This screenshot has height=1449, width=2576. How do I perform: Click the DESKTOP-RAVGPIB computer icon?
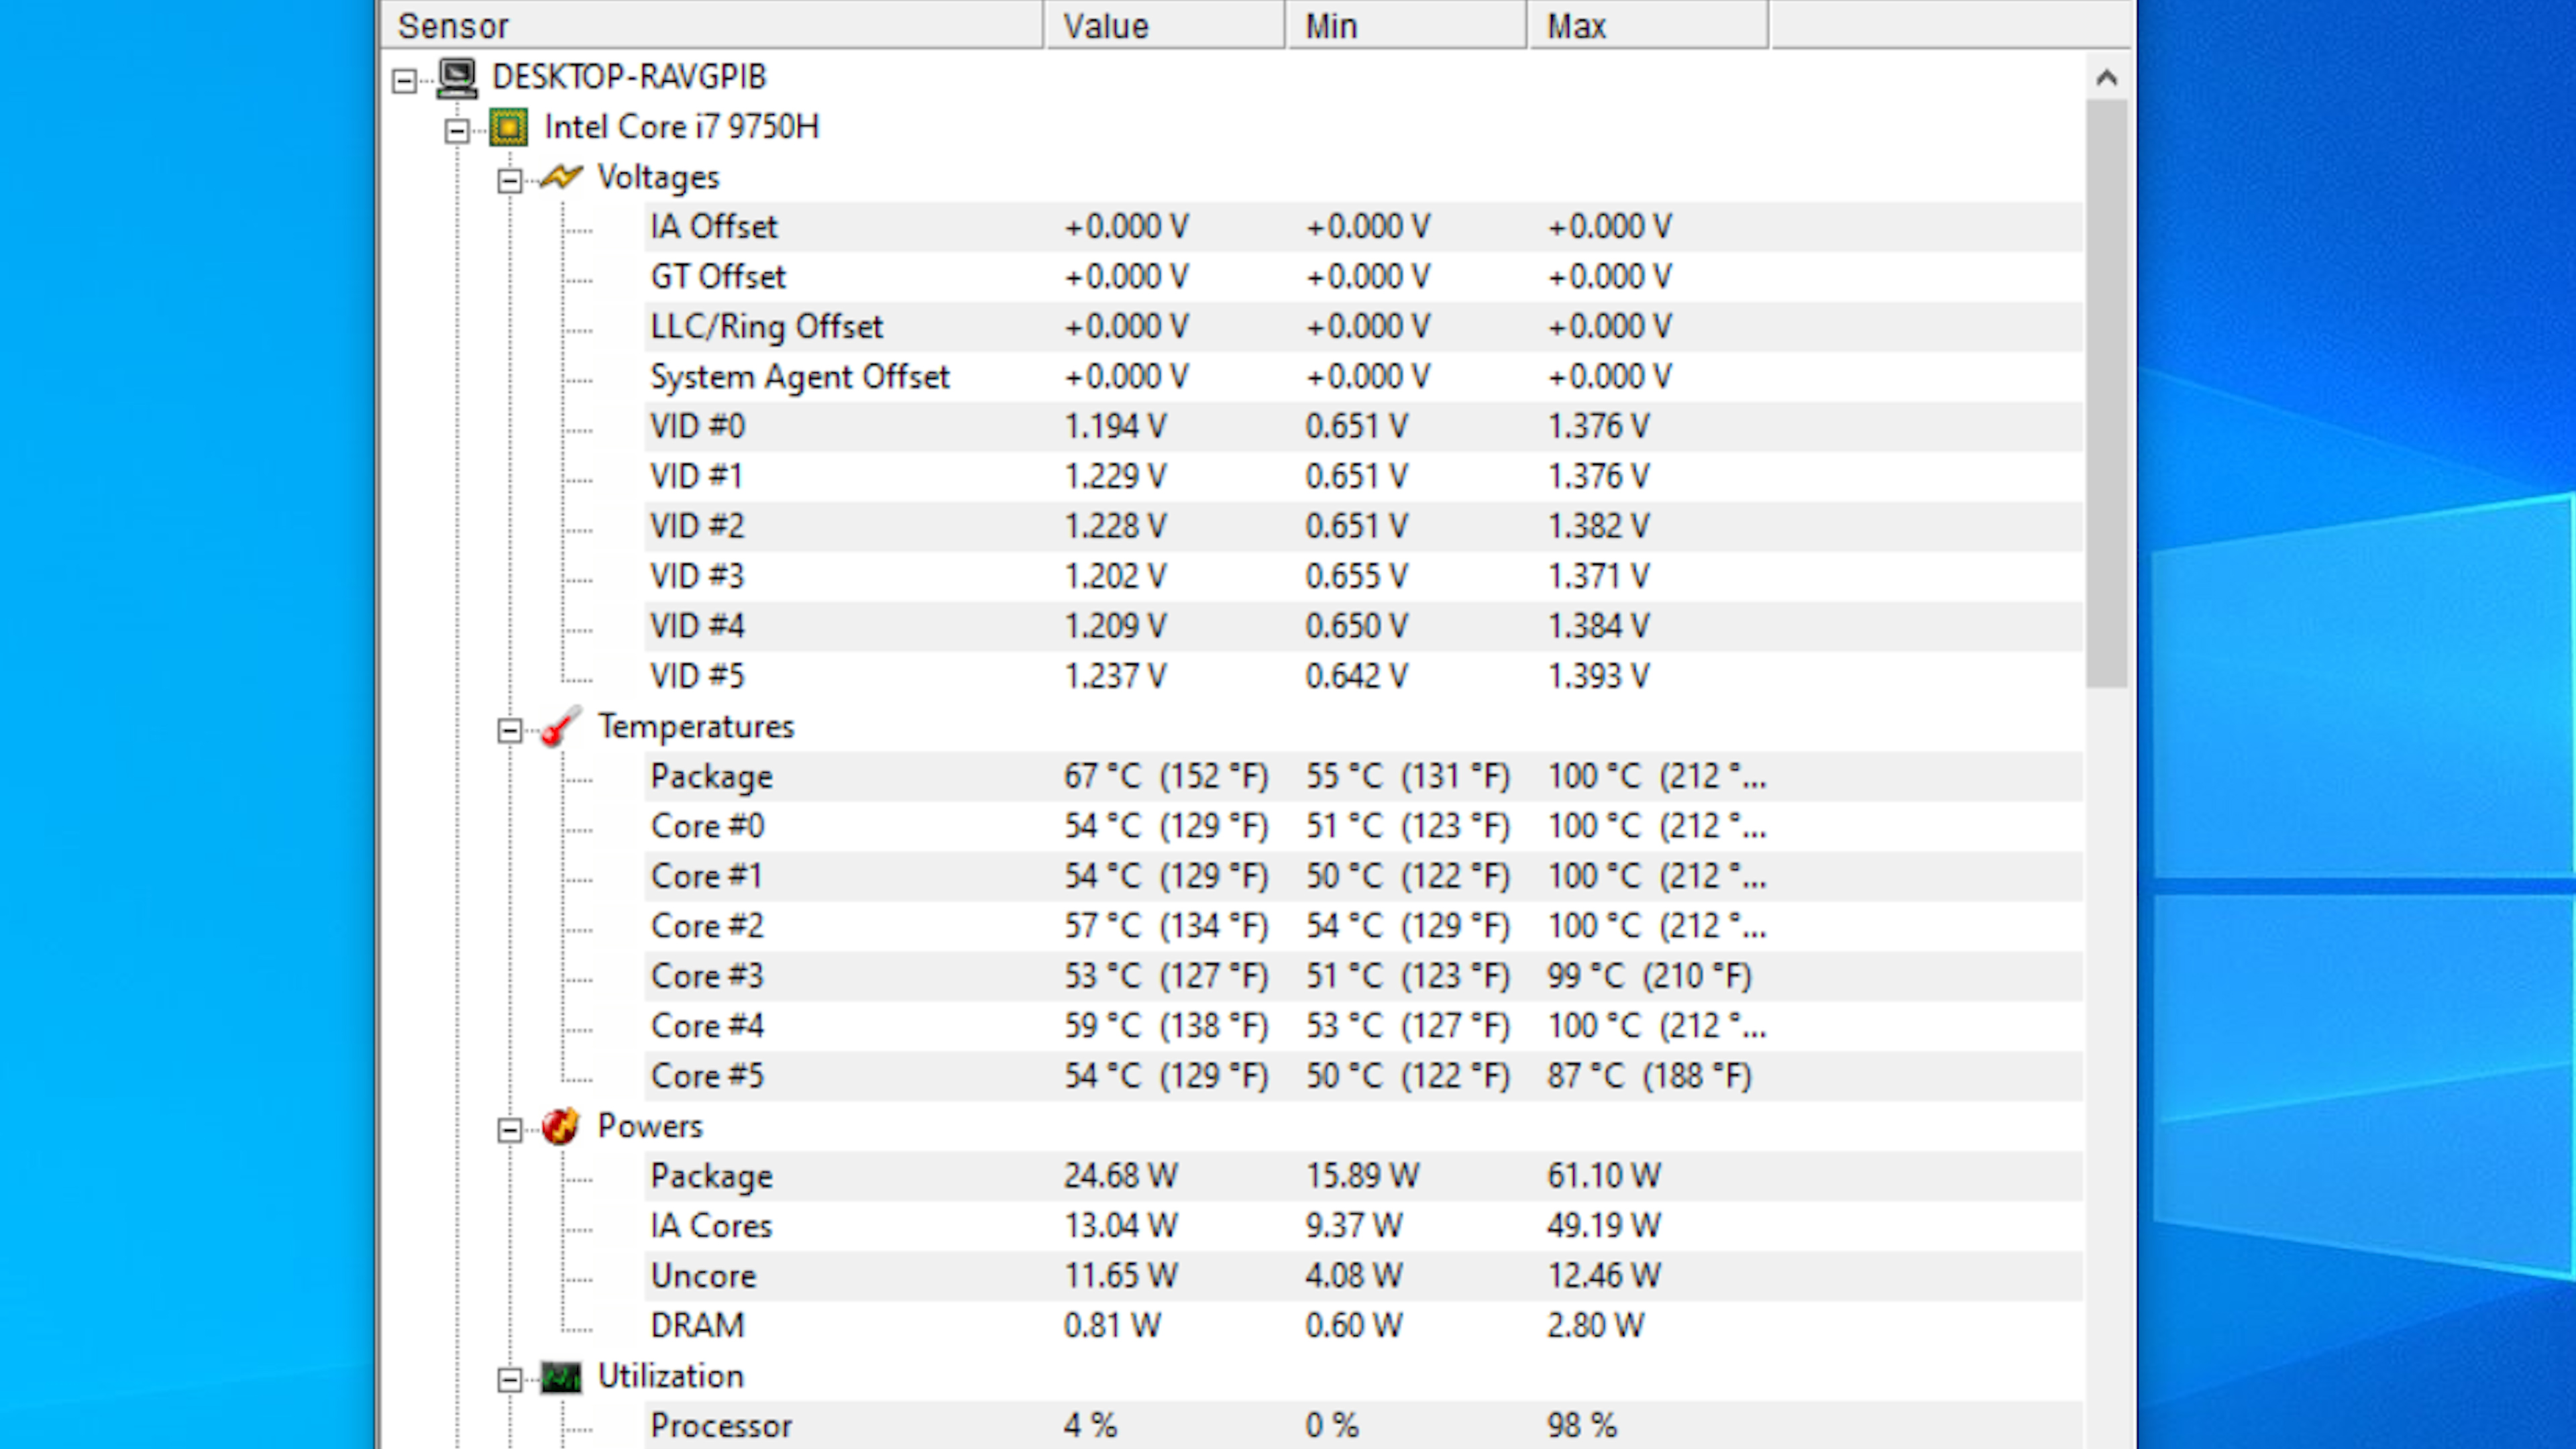(x=458, y=77)
